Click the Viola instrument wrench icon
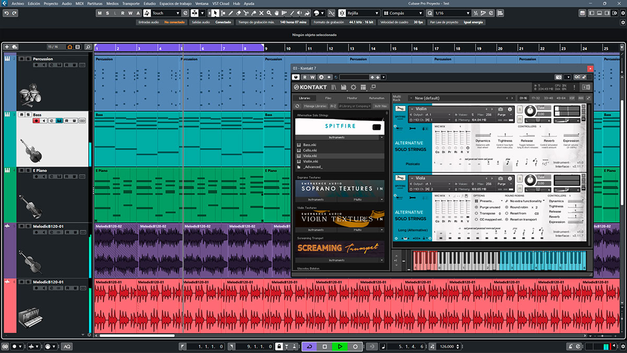Screen dimensions: 627x353 tap(401, 178)
